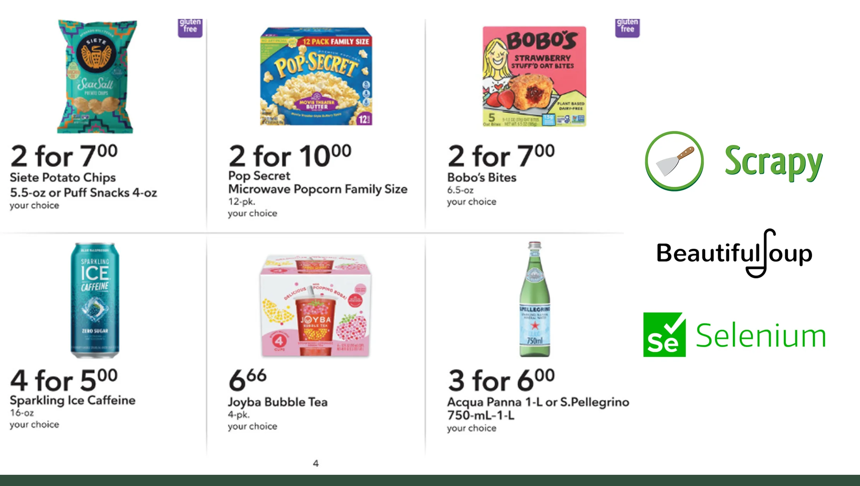Viewport: 860px width, 486px height.
Task: Click the "2 for 10.00" popcorn price
Action: tap(290, 155)
